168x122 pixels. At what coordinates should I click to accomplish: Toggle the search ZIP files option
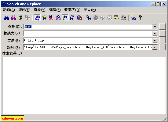[65, 18]
